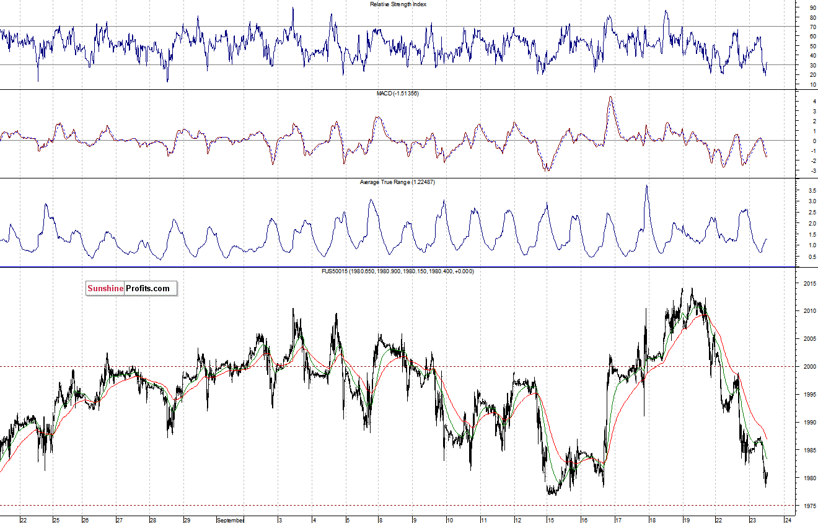This screenshot has height=523, width=818.
Task: Click the Average True Range (1.22487) title
Action: tap(398, 182)
